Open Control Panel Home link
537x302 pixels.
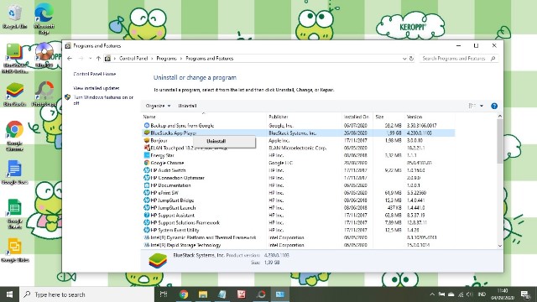pos(95,74)
